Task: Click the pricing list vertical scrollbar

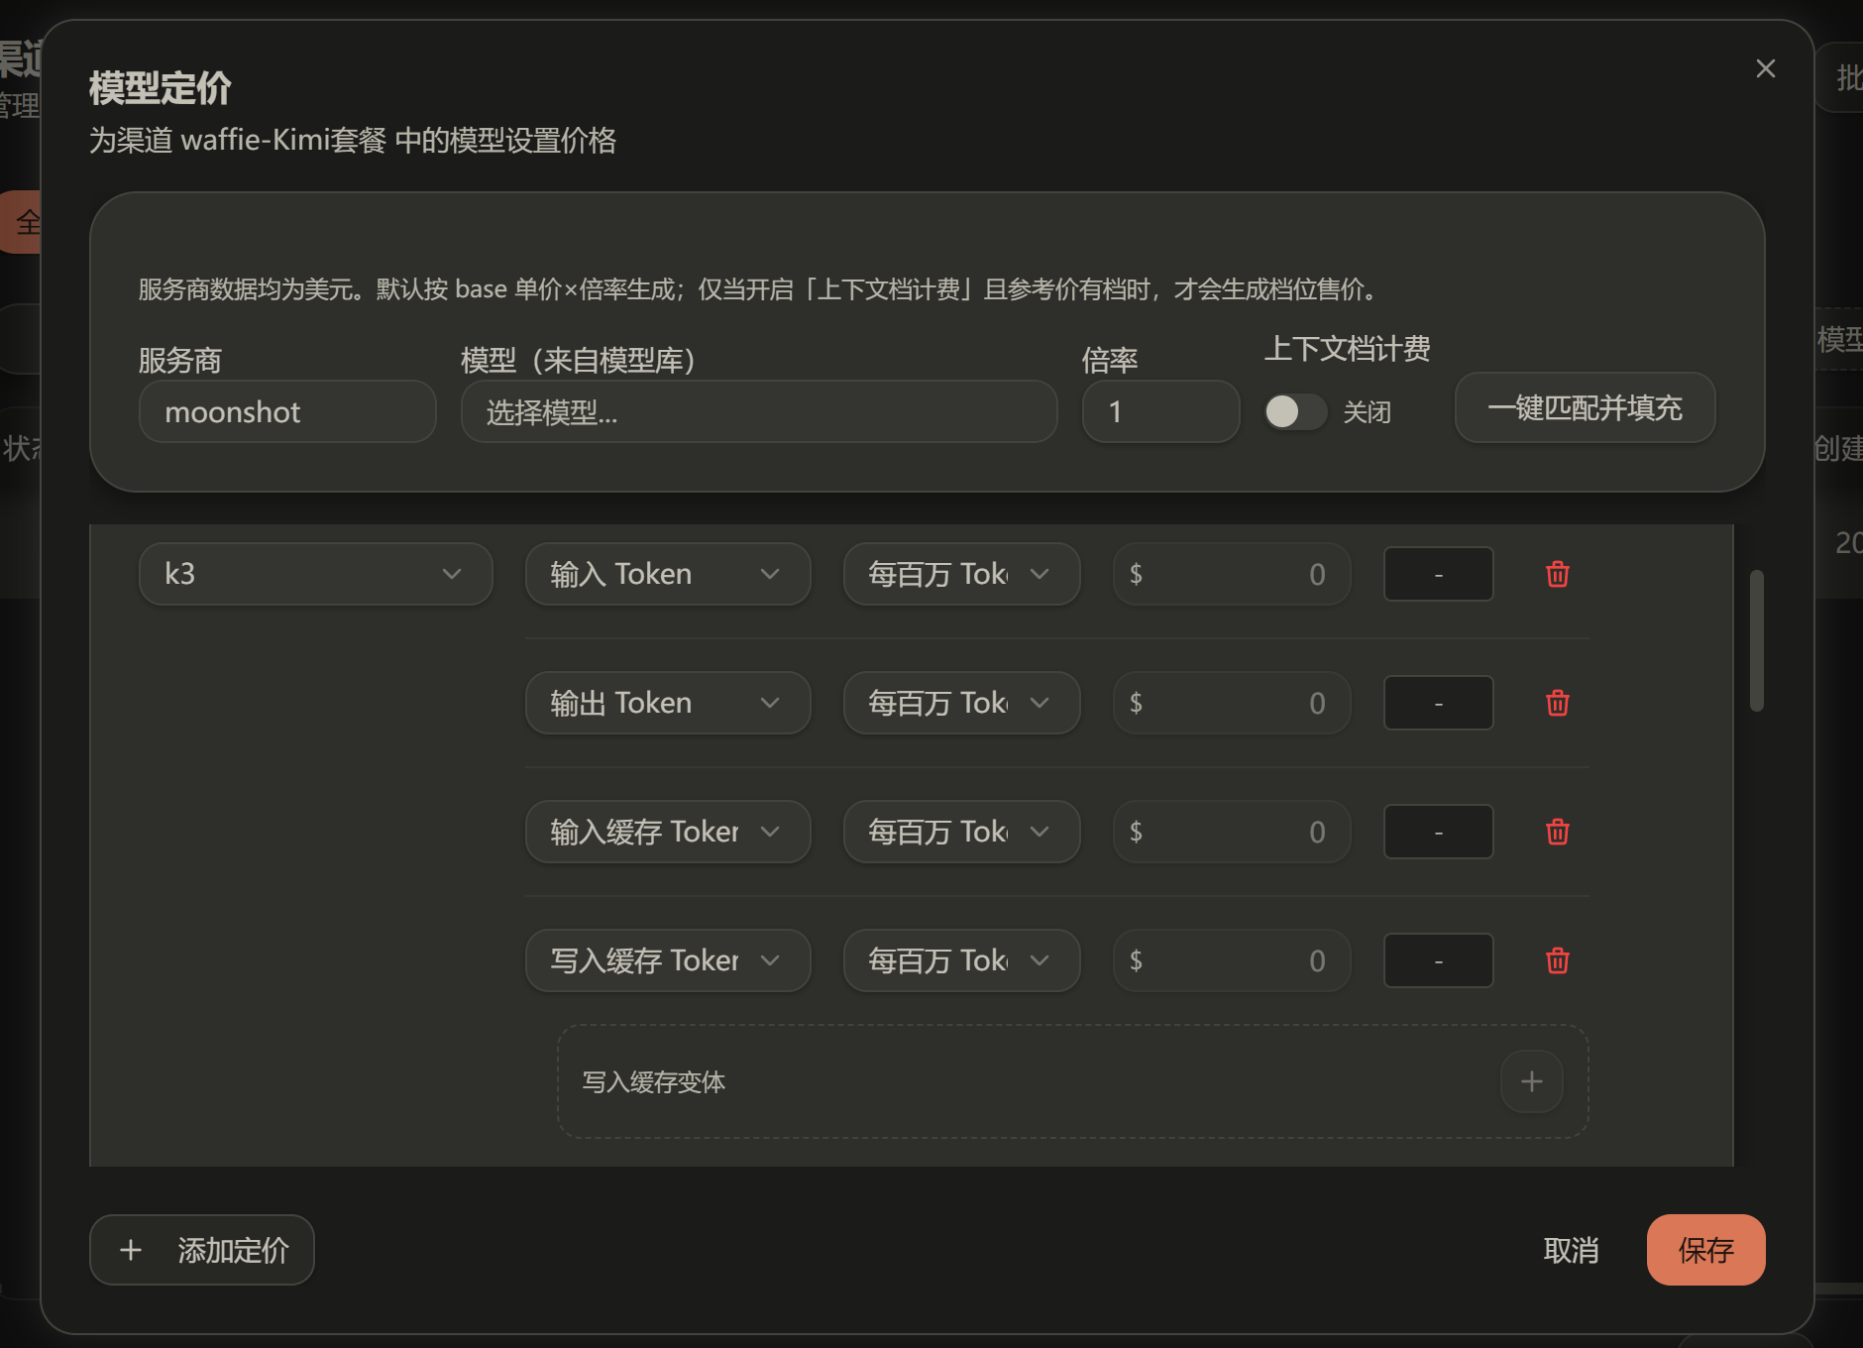Action: tap(1756, 640)
